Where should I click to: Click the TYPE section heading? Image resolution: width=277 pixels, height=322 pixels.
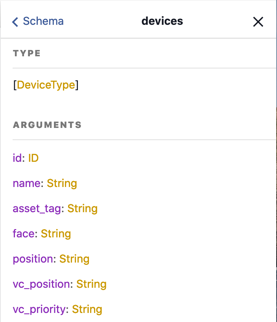27,53
